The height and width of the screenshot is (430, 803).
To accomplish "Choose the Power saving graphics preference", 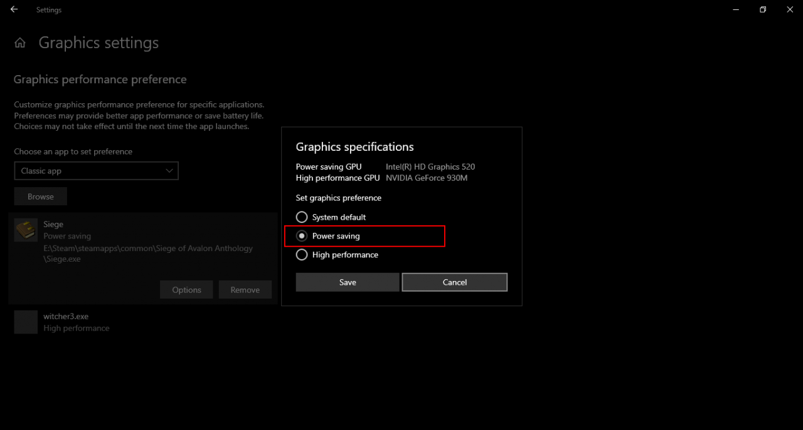I will tap(302, 236).
